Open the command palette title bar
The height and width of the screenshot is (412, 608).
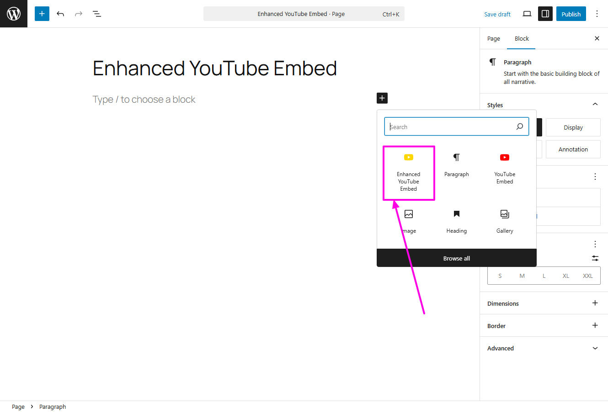[x=304, y=14]
